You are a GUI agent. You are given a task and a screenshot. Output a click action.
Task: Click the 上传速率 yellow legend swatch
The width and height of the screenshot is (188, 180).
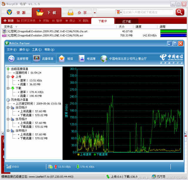[x=78, y=154]
